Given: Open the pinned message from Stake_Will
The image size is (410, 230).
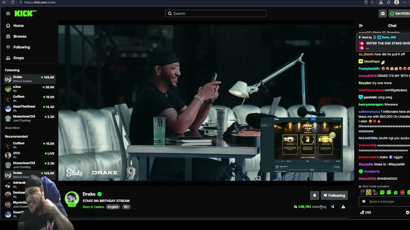Looking at the screenshot, I should pyautogui.click(x=384, y=43).
